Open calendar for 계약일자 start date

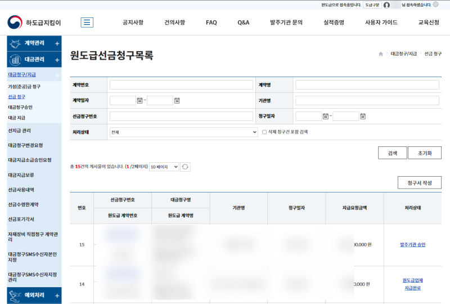(139, 101)
